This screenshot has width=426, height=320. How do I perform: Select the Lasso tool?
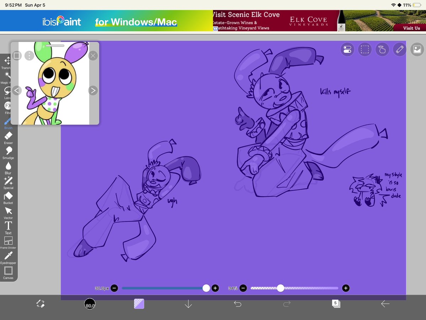tap(7, 93)
